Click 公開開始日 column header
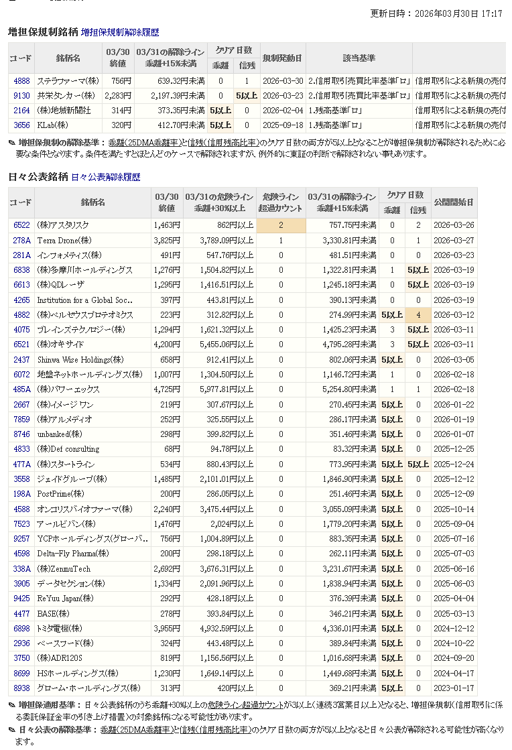 click(x=454, y=202)
